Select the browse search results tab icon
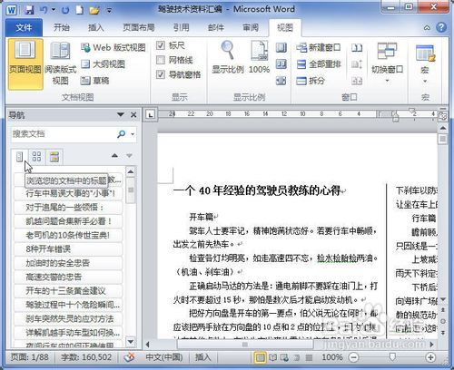Viewport: 454px width, 370px height. coord(54,157)
